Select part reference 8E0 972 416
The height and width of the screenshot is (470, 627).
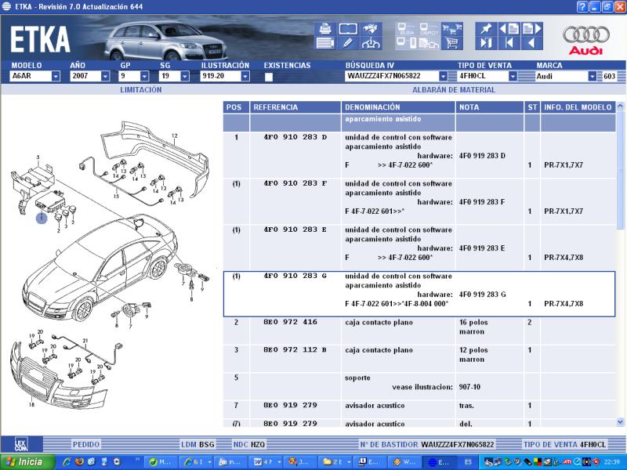tap(290, 322)
